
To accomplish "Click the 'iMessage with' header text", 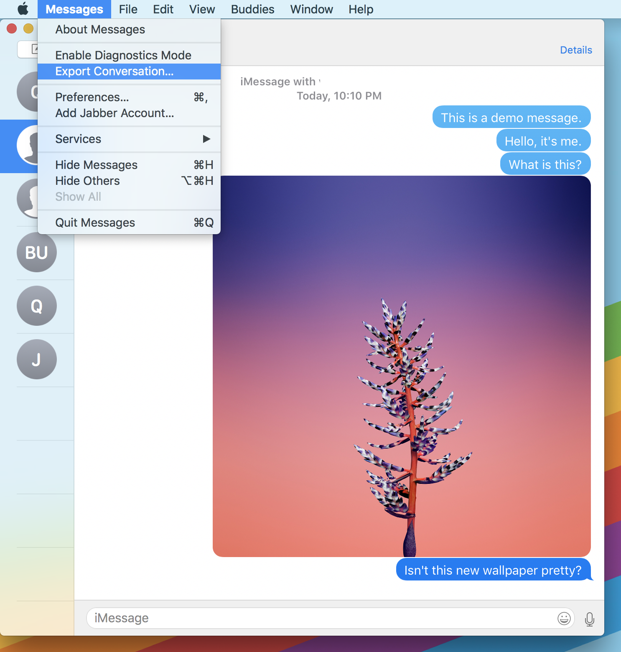I will click(278, 82).
